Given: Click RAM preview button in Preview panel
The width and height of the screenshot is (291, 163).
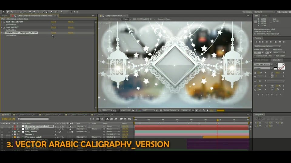Looking at the screenshot, I should point(284,42).
